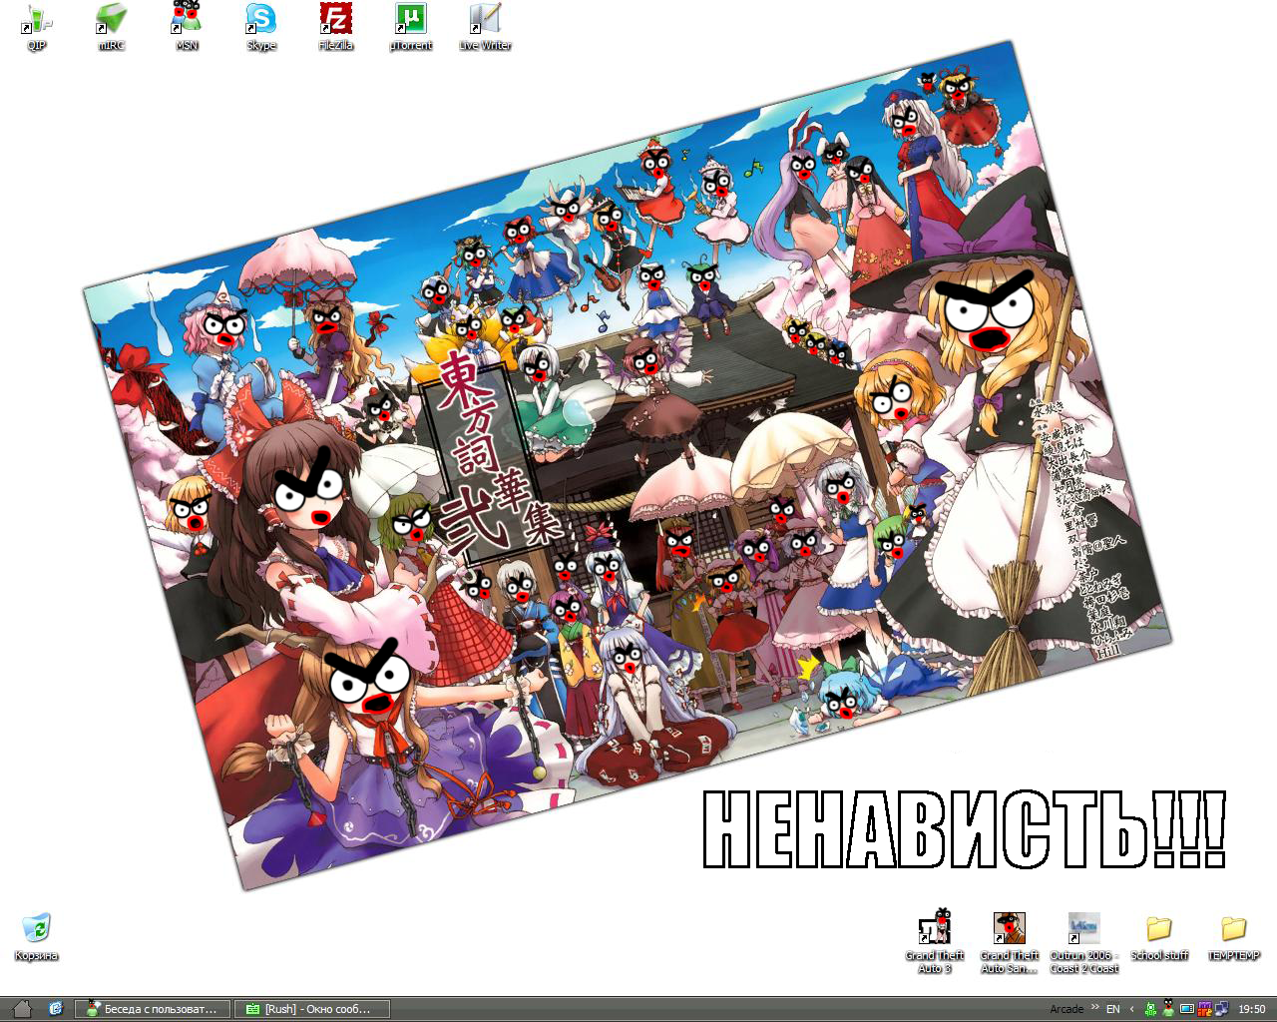Click the Start button house icon
The image size is (1277, 1022).
click(21, 1009)
